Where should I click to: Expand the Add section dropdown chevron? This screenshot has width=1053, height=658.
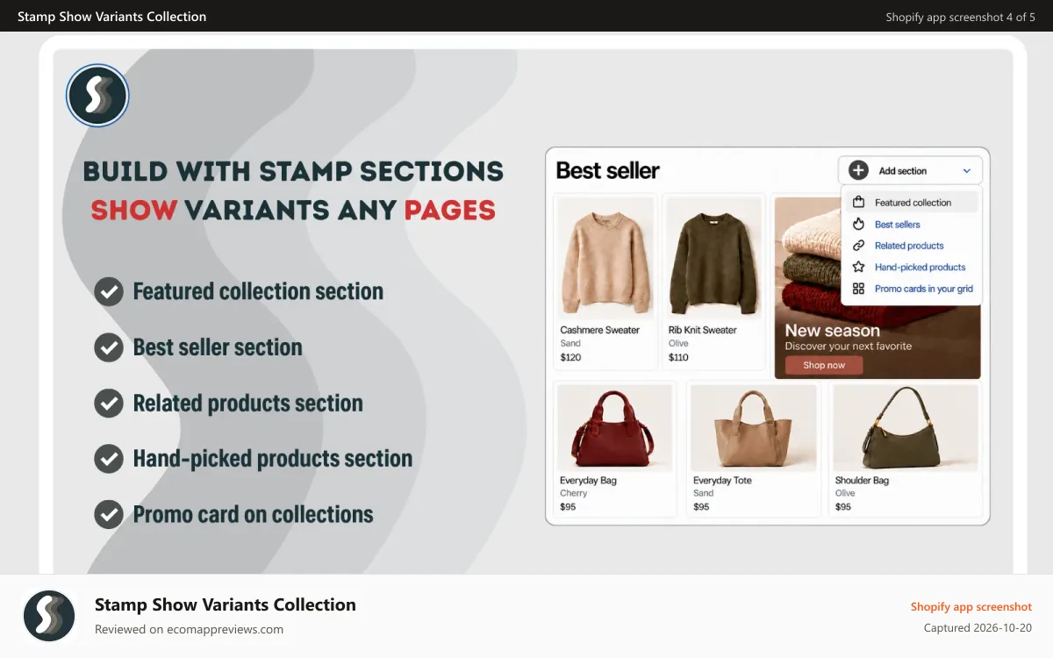[x=967, y=171]
